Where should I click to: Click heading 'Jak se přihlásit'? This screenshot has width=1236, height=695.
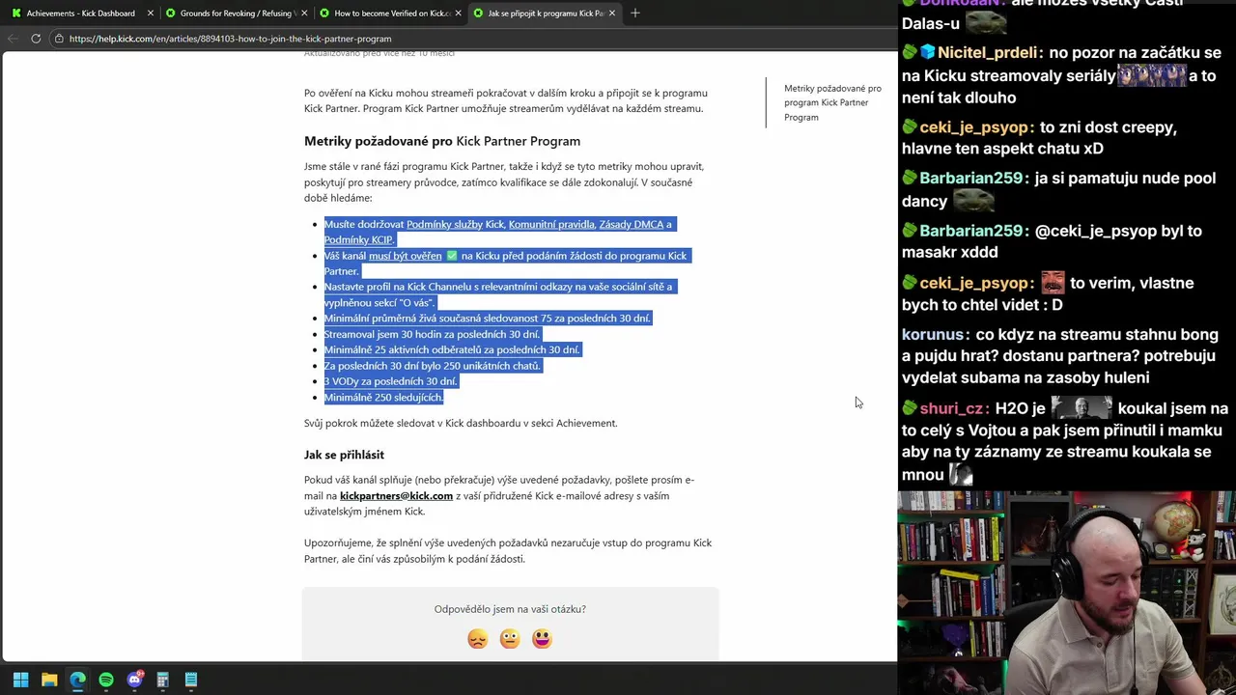pyautogui.click(x=344, y=455)
